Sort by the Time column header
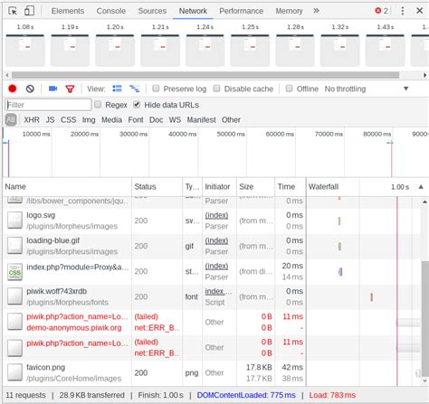The width and height of the screenshot is (429, 404). pos(291,187)
